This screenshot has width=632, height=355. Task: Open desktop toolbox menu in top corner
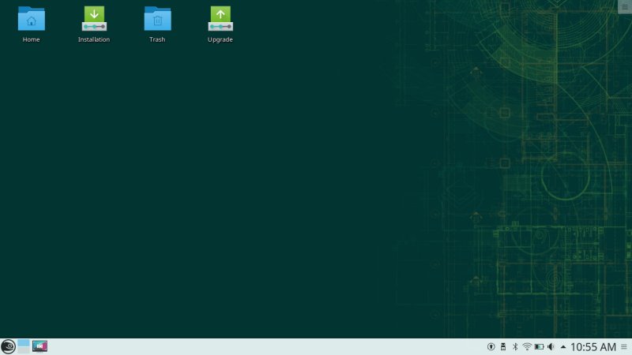pos(625,7)
